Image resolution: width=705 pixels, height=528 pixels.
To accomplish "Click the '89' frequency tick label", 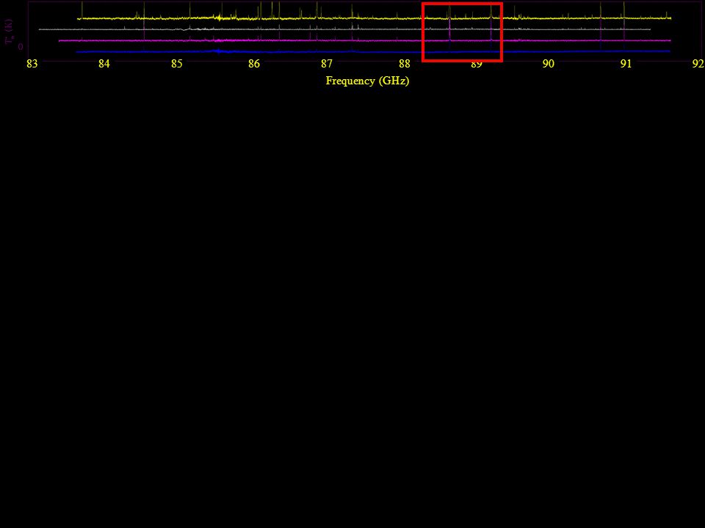I will (x=476, y=64).
